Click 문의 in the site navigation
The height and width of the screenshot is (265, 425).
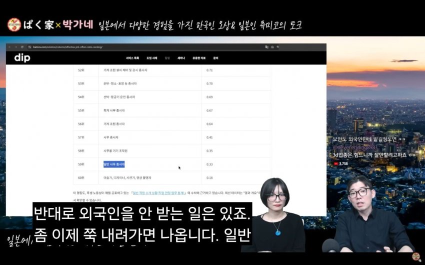pos(216,58)
